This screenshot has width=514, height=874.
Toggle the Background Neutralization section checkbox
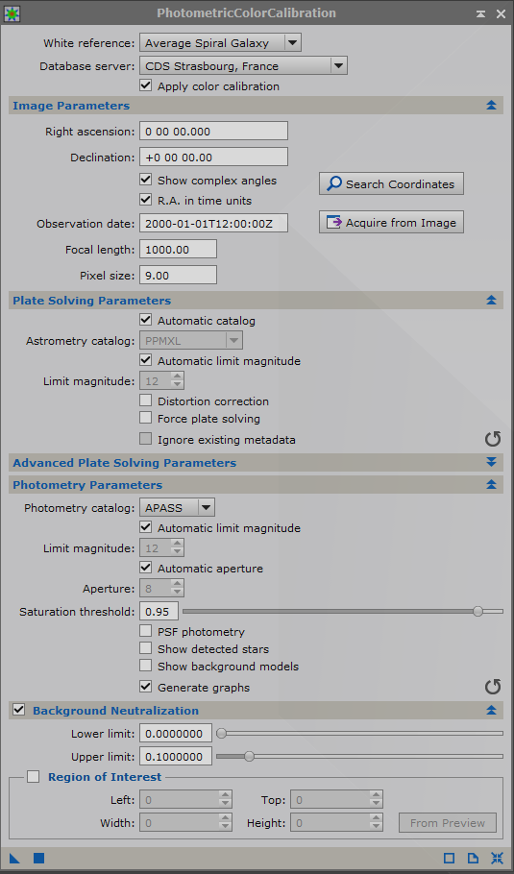(x=19, y=710)
